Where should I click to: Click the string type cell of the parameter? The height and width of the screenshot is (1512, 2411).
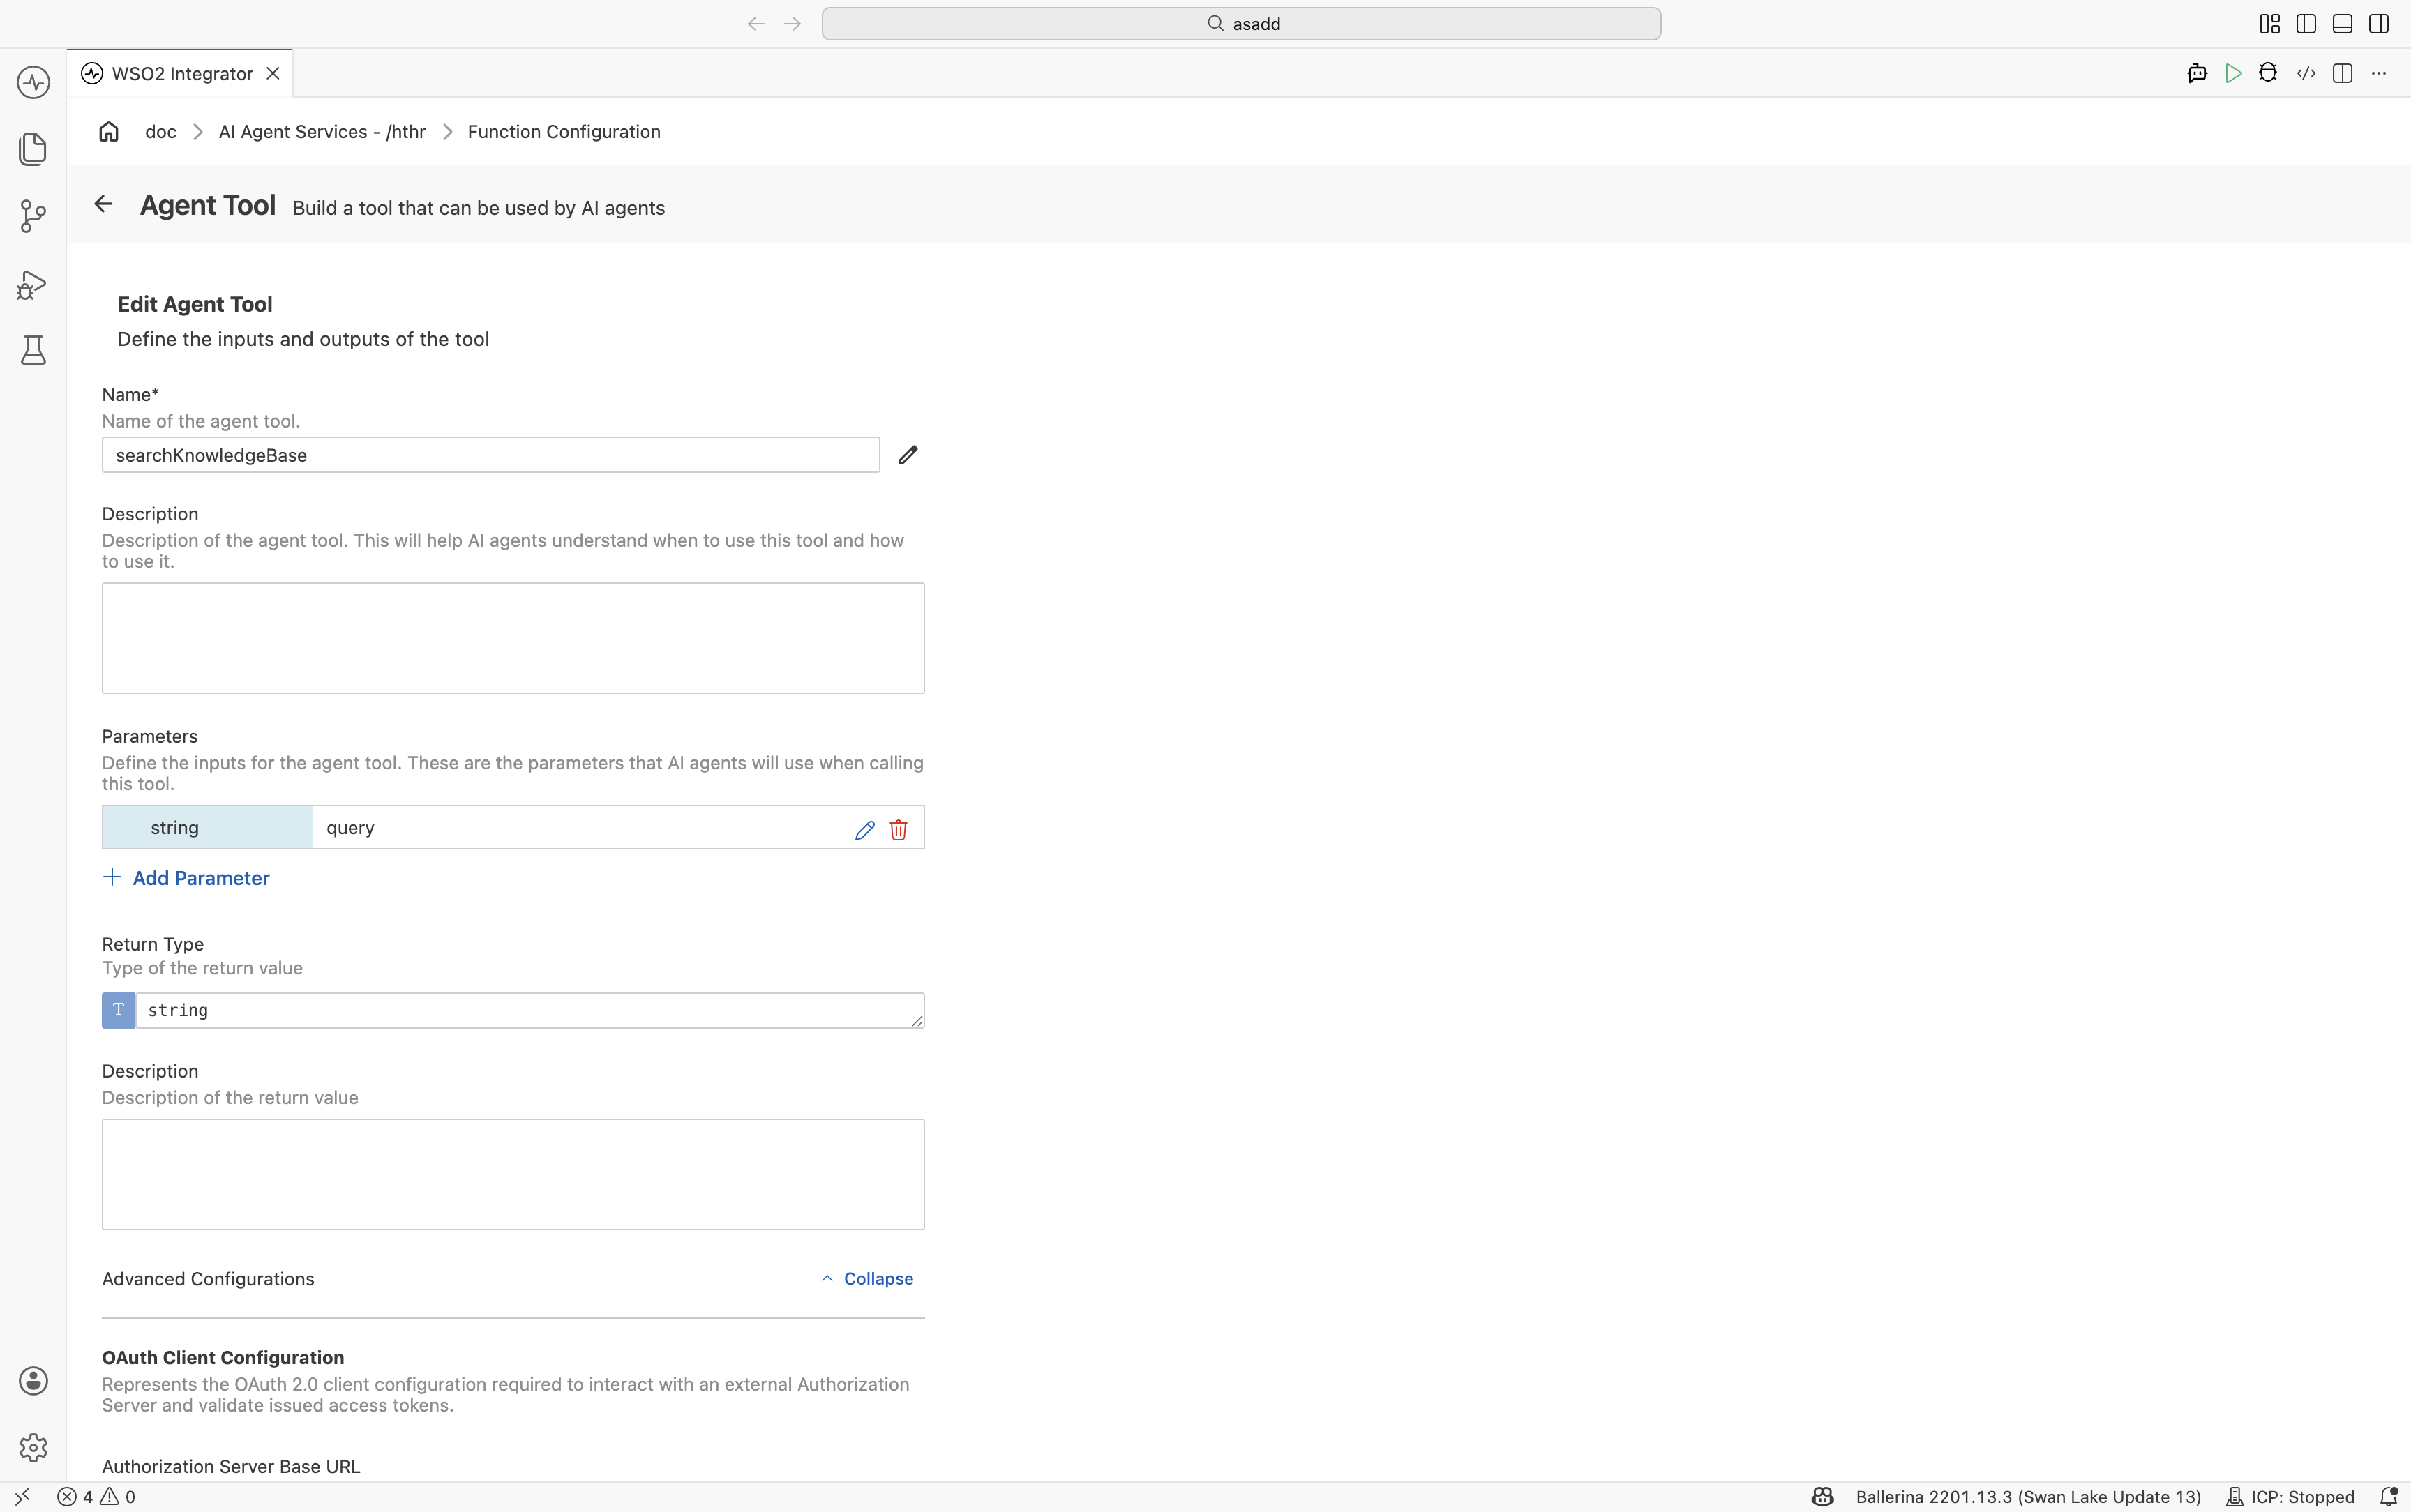pyautogui.click(x=207, y=828)
